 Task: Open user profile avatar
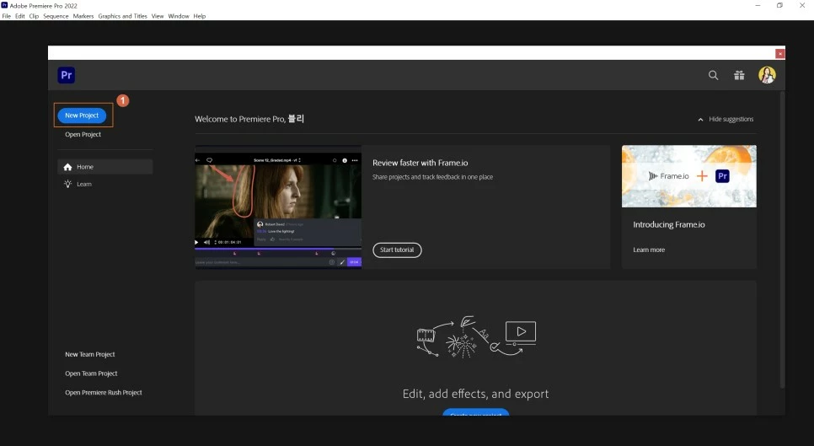tap(767, 75)
